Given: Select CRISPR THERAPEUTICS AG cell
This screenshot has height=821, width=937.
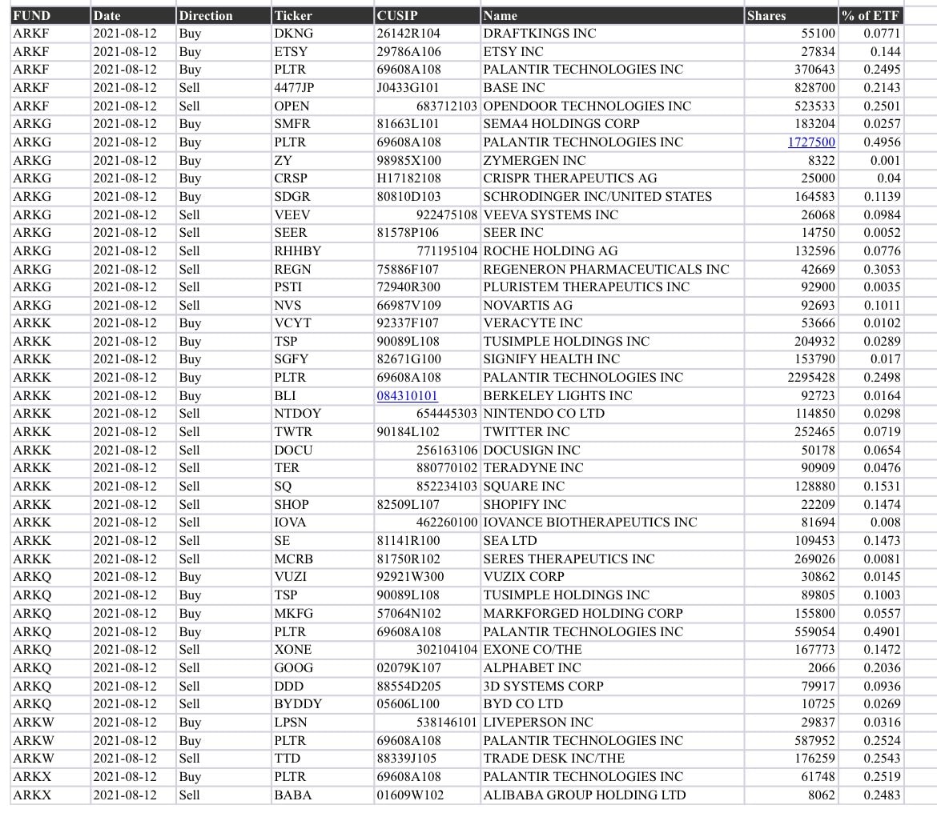Looking at the screenshot, I should (x=613, y=178).
